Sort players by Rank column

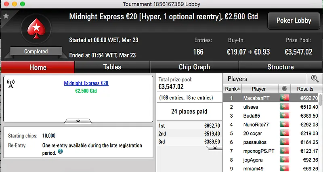point(233,89)
